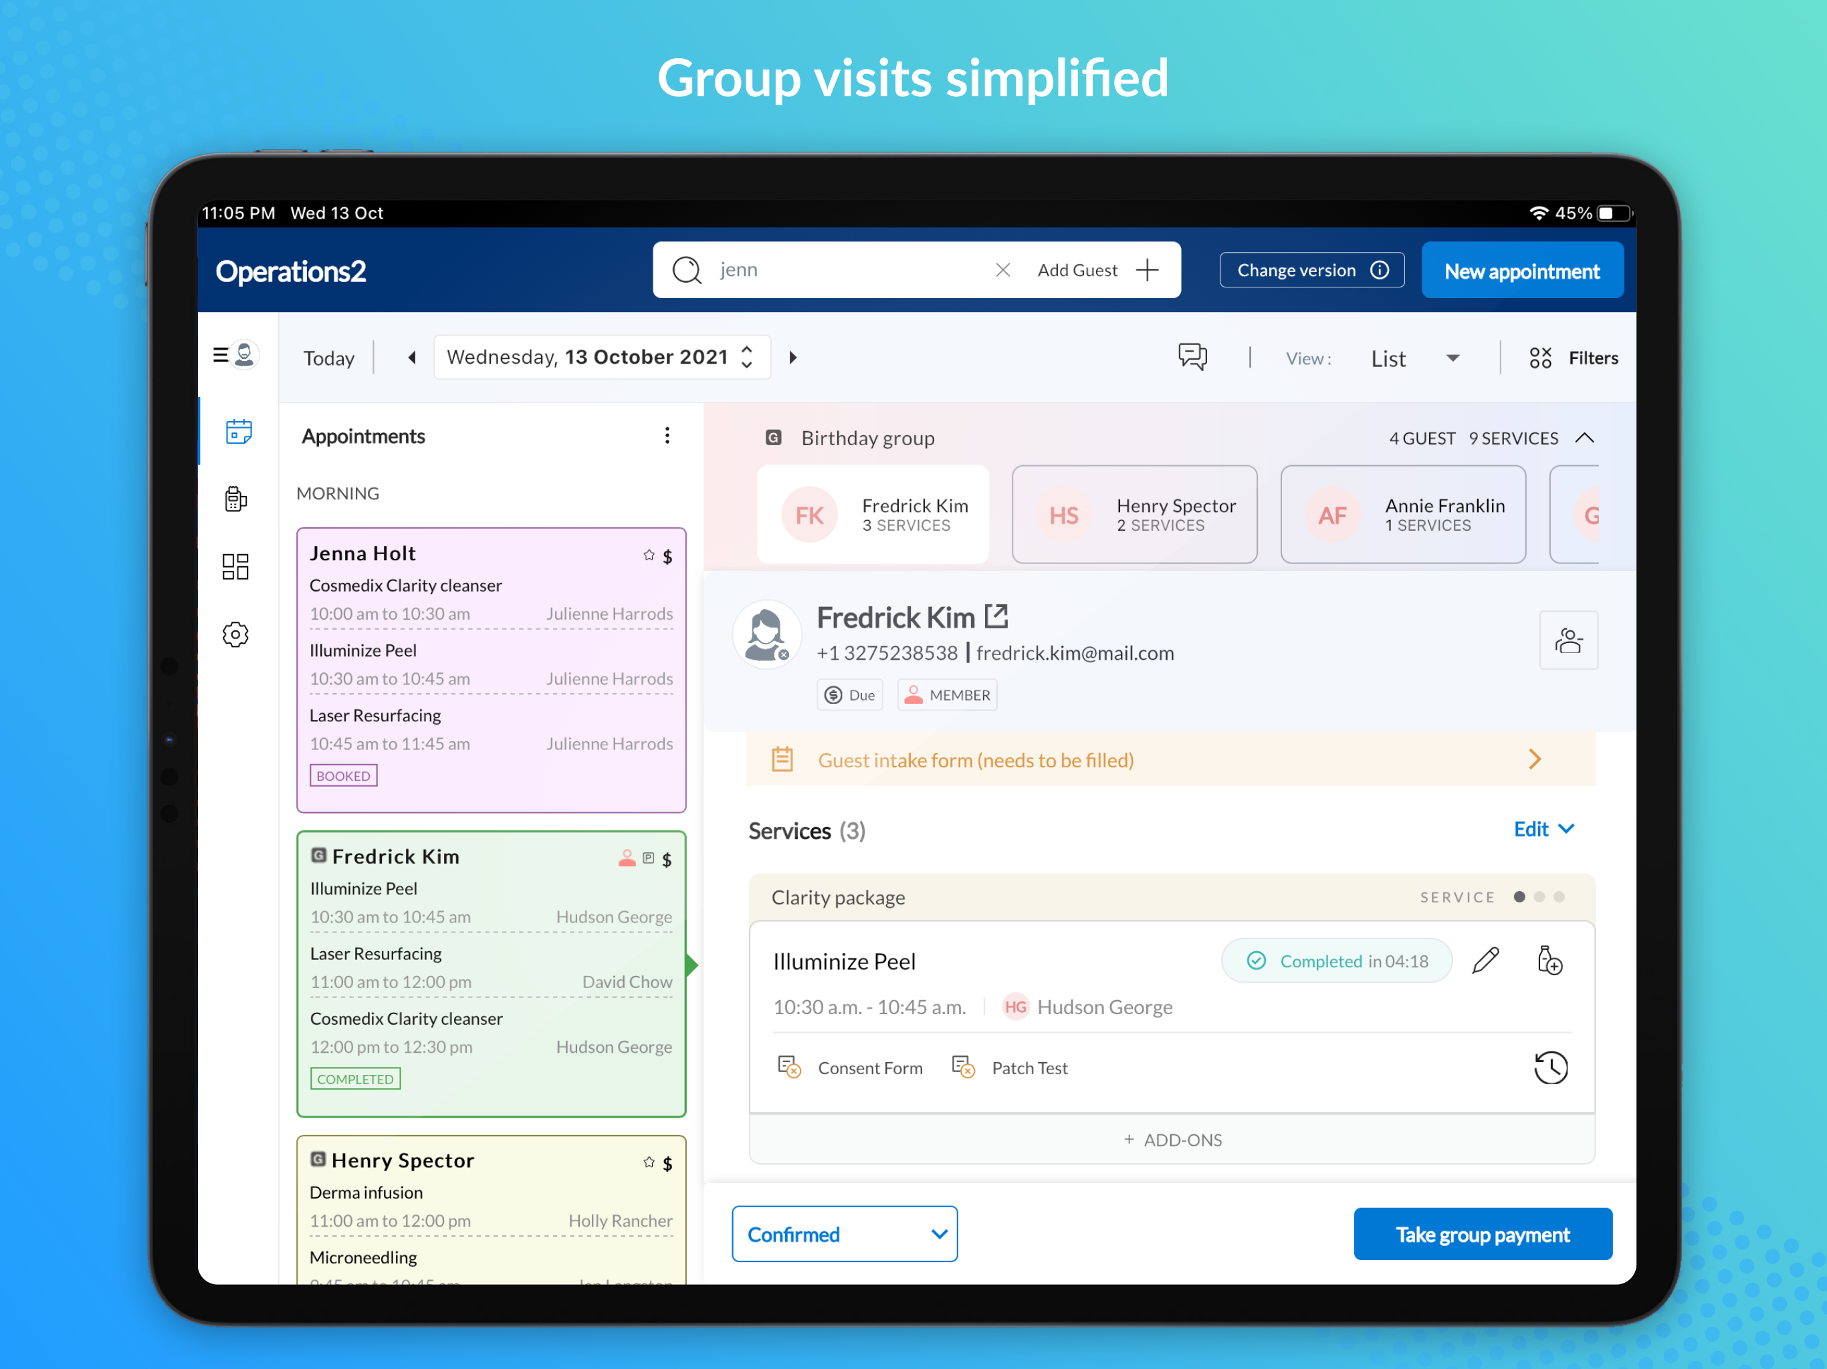Select Henry Spector guest tab
The width and height of the screenshot is (1827, 1369).
(x=1134, y=515)
